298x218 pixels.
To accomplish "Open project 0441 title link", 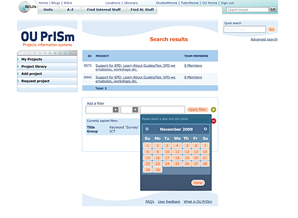I will [135, 79].
